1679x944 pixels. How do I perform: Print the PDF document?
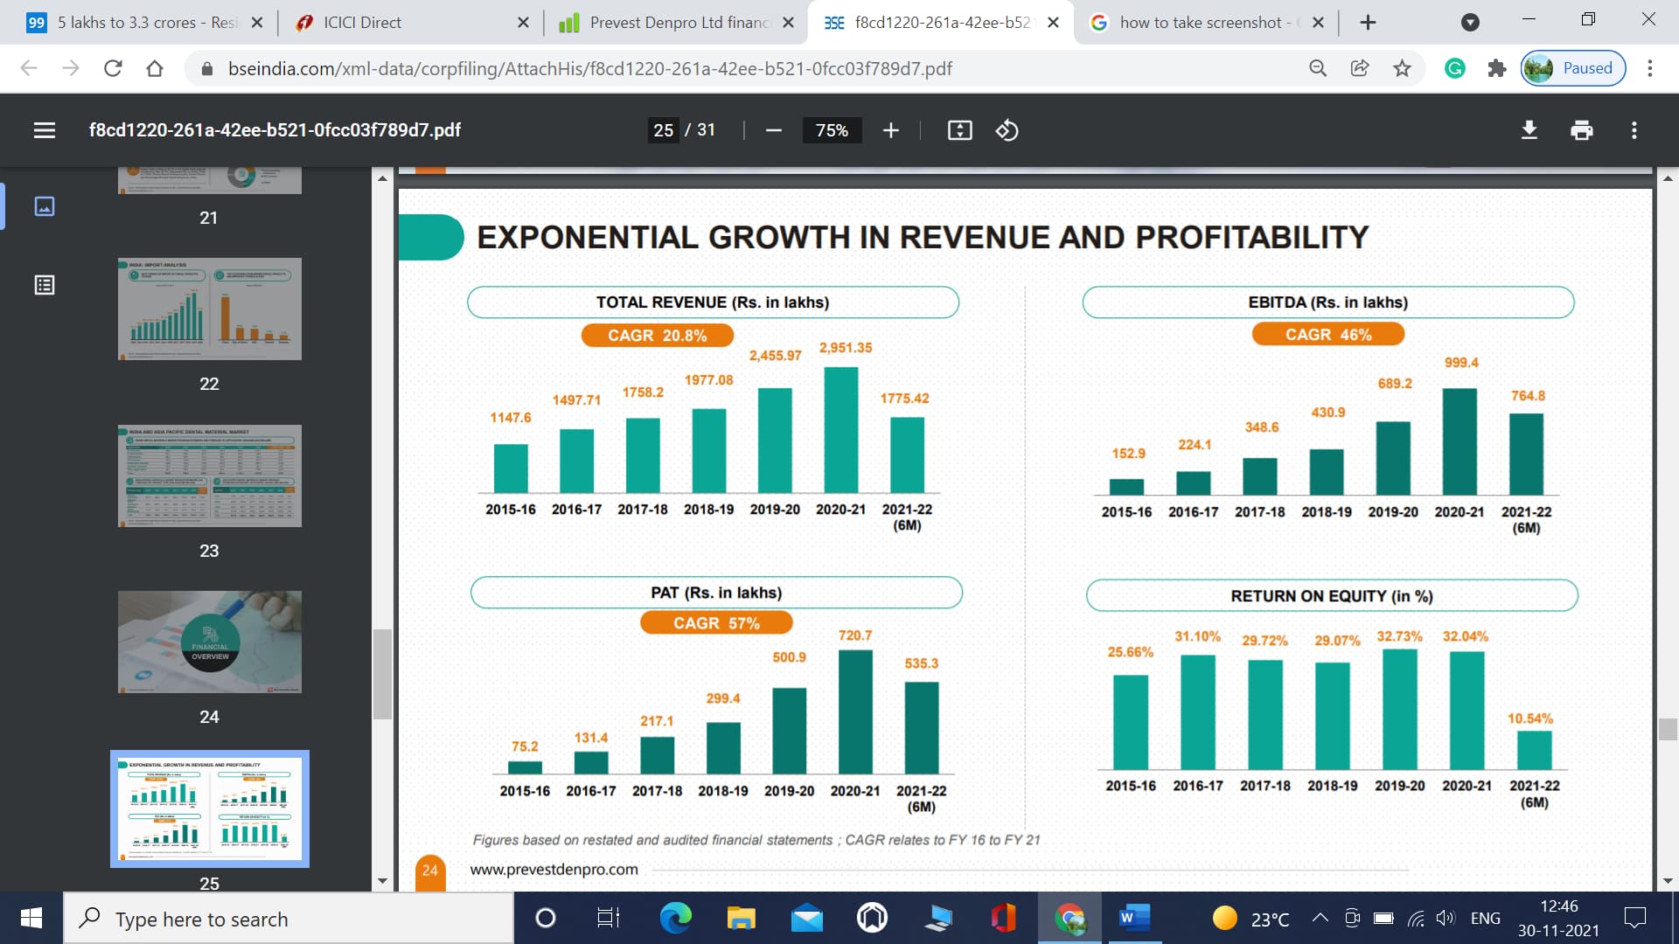pos(1581,130)
